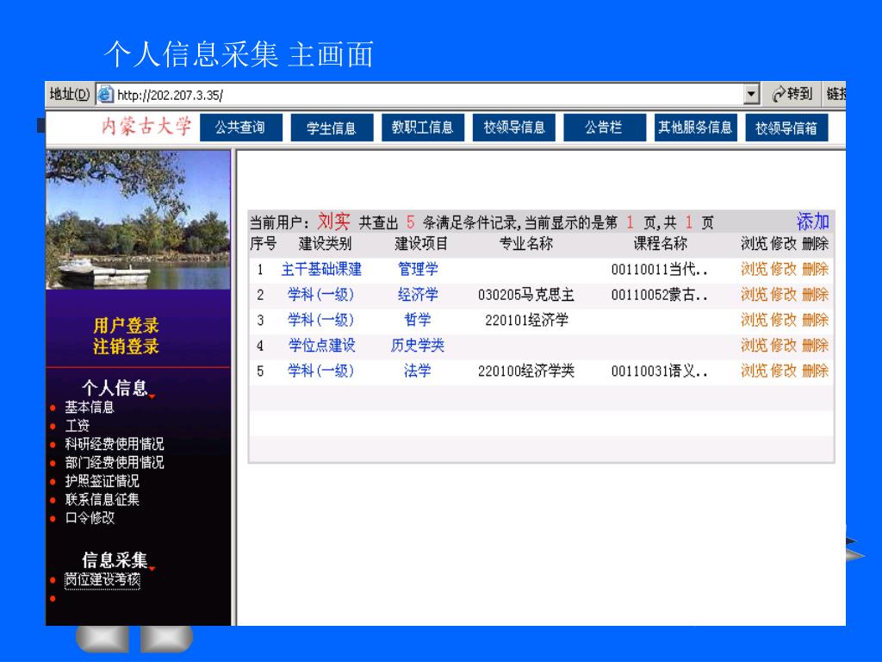This screenshot has height=662, width=882.
Task: Click the 添加 add link
Action: coord(813,222)
